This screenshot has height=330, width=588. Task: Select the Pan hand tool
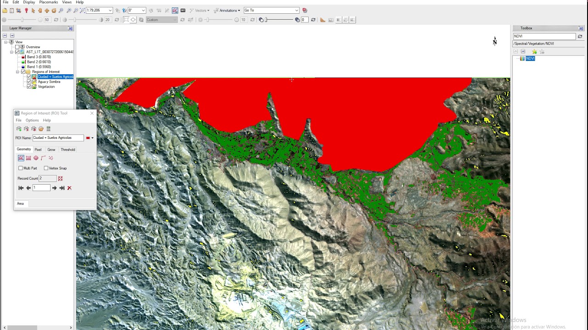click(40, 11)
